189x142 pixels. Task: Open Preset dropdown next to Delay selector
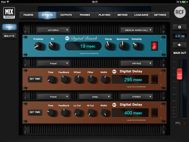click(x=53, y=97)
